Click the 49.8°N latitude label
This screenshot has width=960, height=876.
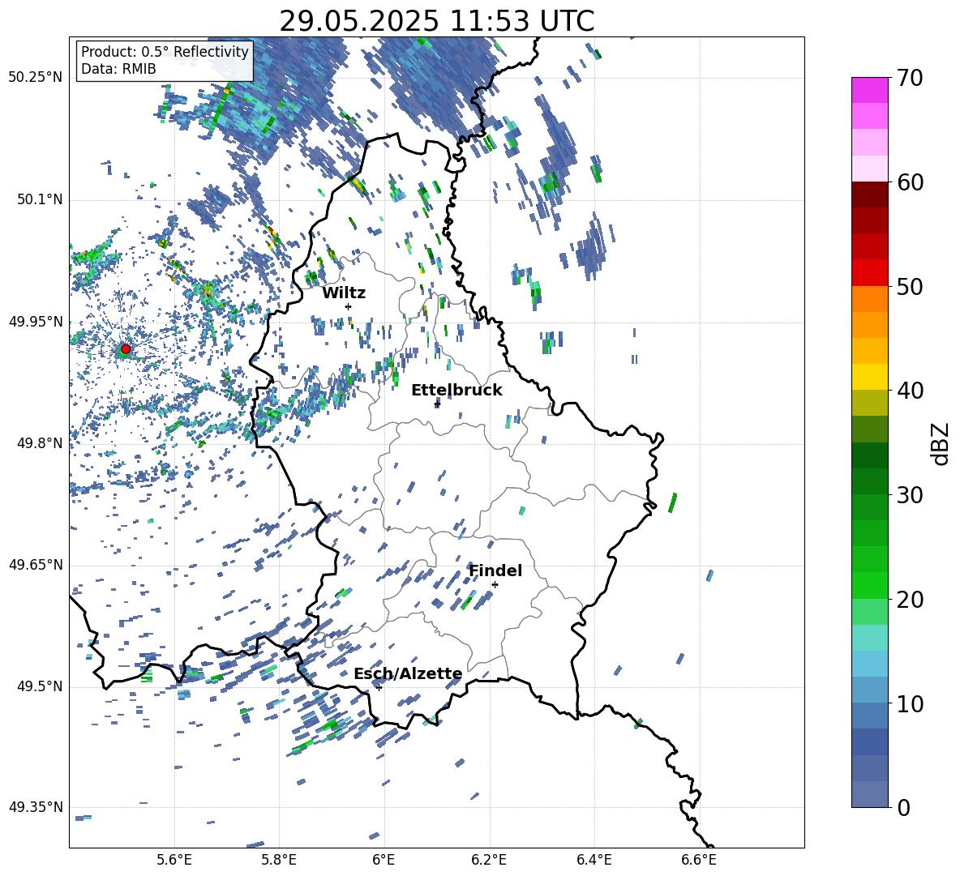pos(40,443)
